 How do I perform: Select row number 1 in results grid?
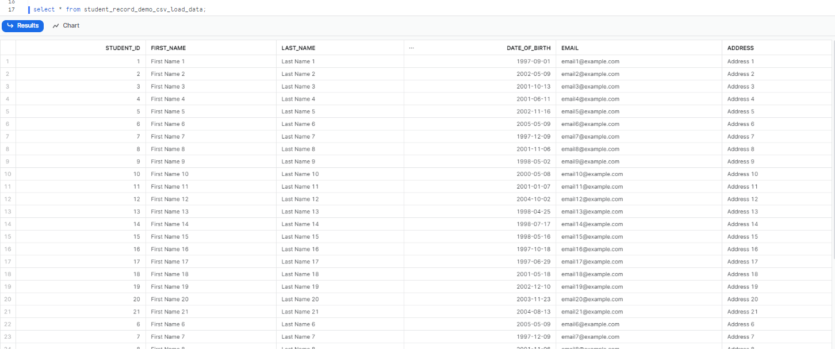[7, 62]
